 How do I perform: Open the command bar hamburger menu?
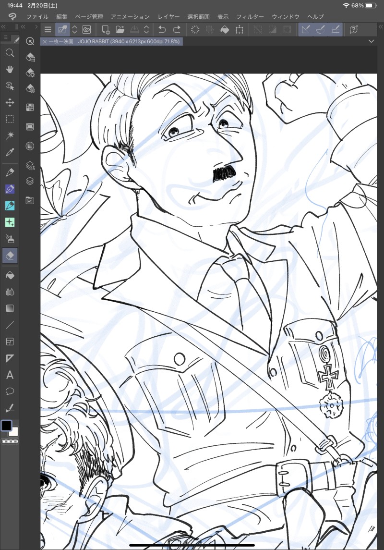tap(48, 30)
